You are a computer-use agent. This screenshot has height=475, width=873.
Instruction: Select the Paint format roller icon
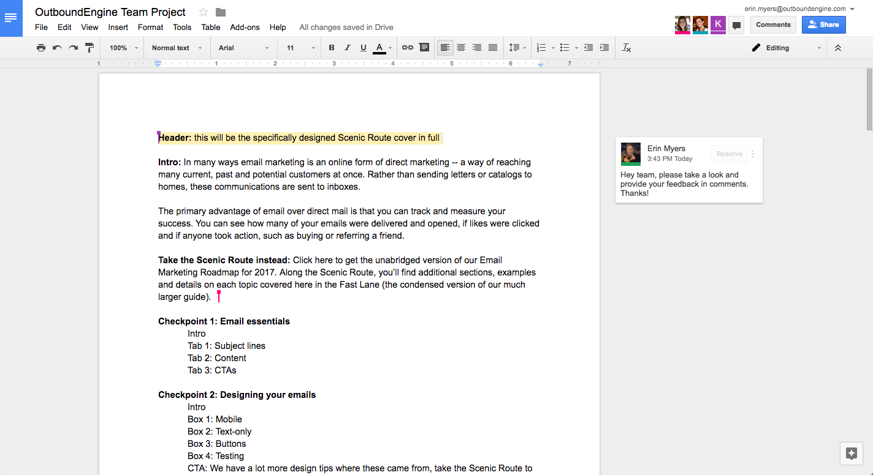click(90, 48)
